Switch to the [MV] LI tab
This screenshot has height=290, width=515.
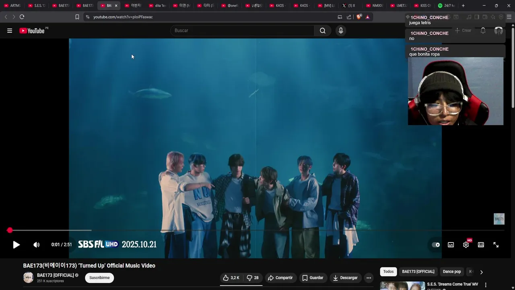(x=327, y=6)
